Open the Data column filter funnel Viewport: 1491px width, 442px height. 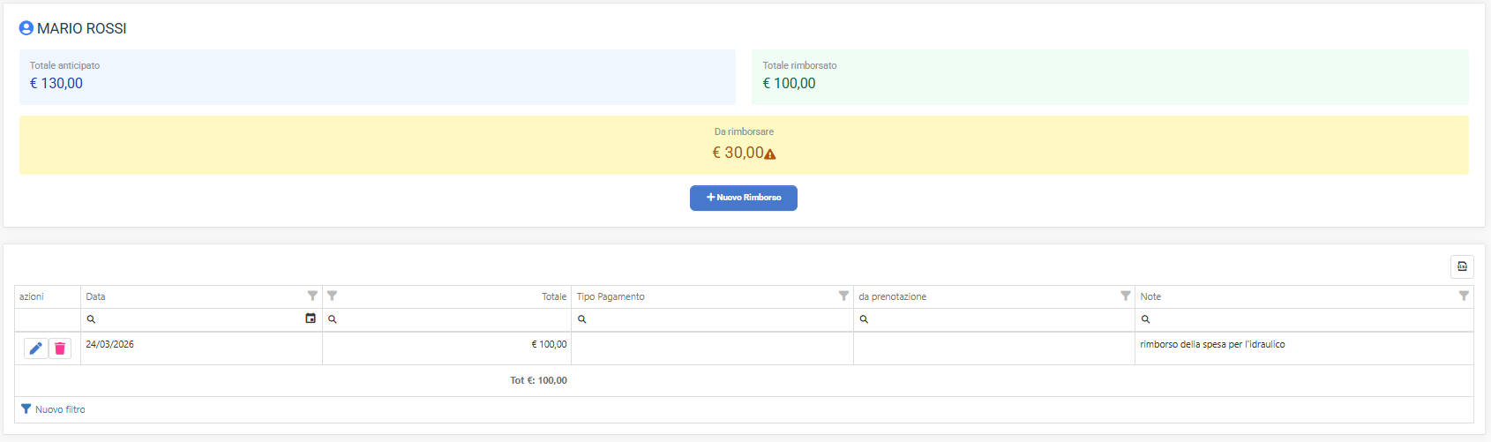click(x=312, y=296)
